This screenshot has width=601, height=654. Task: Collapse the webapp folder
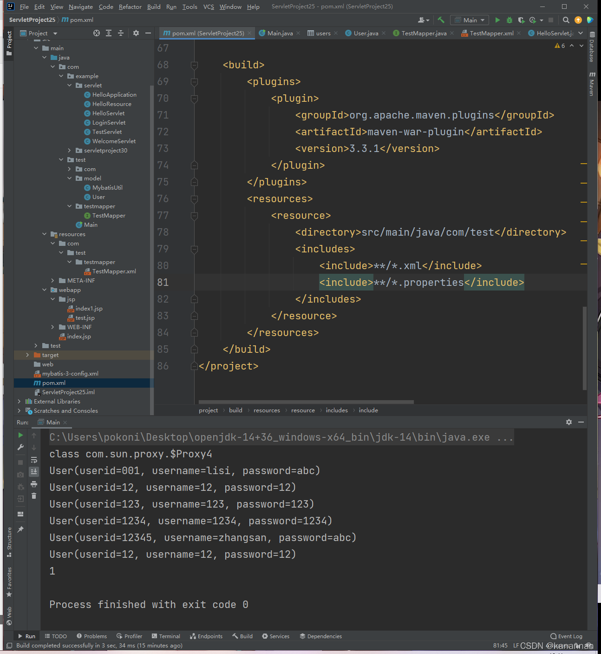click(44, 290)
